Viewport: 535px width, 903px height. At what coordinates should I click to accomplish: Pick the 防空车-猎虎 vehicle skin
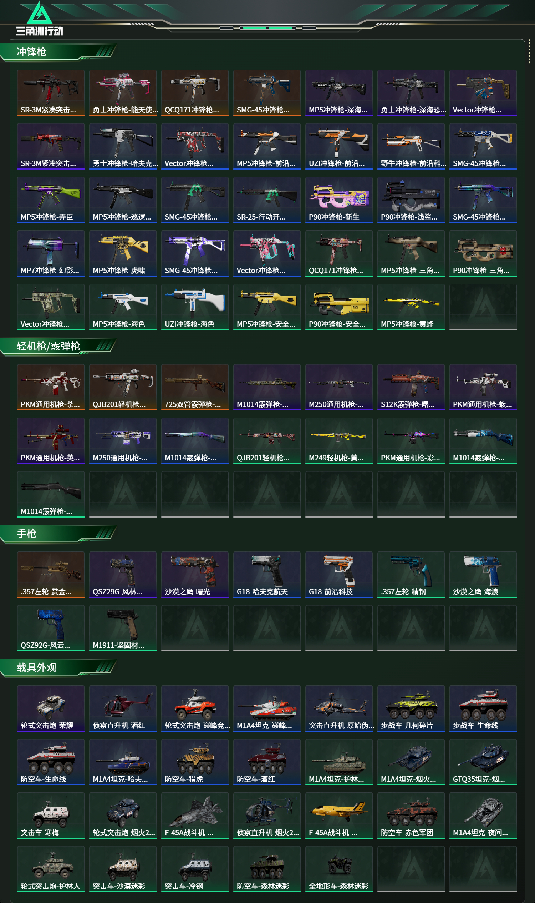[195, 762]
